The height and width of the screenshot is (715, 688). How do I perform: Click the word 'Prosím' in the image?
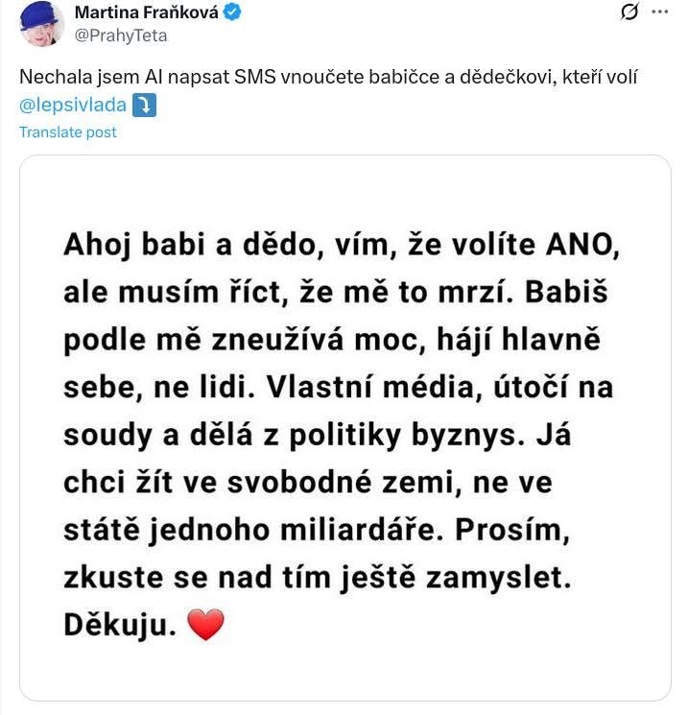(509, 530)
